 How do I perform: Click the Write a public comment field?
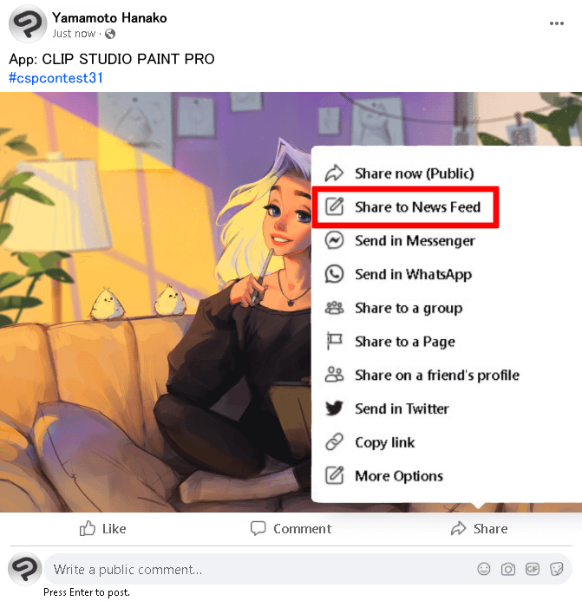click(261, 569)
